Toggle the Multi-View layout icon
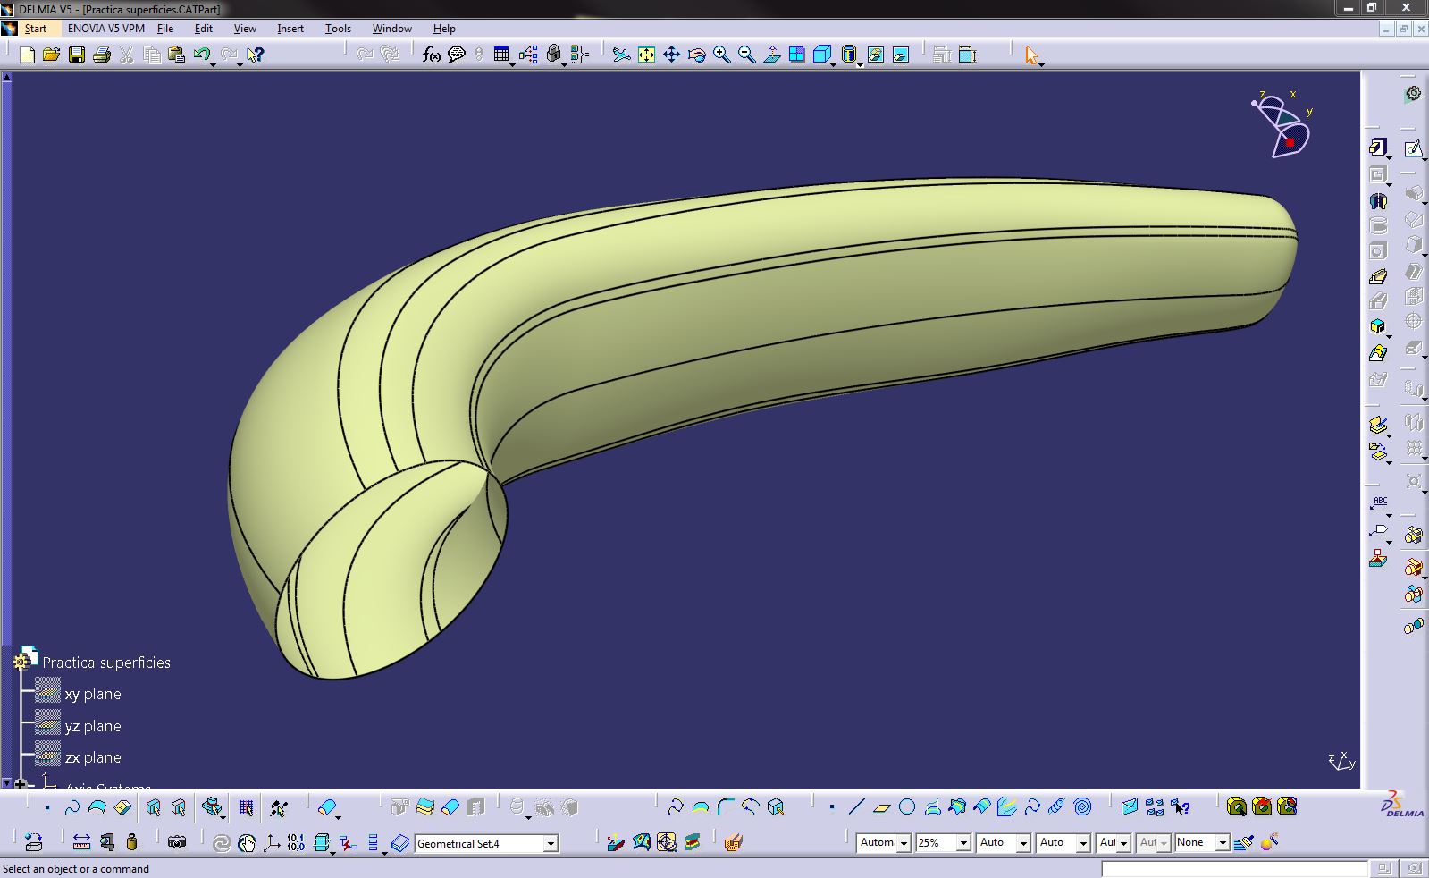Viewport: 1429px width, 878px height. (x=796, y=55)
